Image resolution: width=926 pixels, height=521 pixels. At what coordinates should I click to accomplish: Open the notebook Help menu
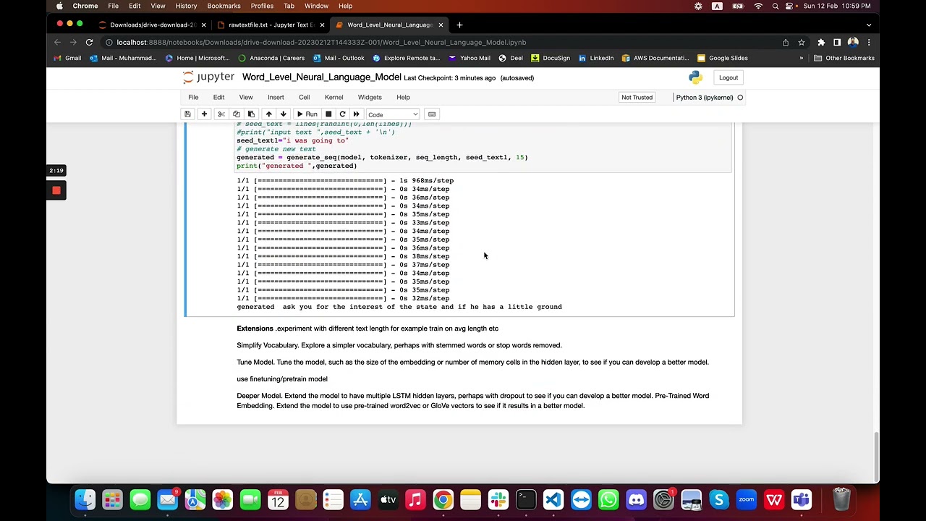click(x=403, y=97)
